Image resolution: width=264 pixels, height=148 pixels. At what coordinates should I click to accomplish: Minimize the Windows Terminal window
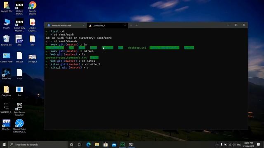point(228,25)
